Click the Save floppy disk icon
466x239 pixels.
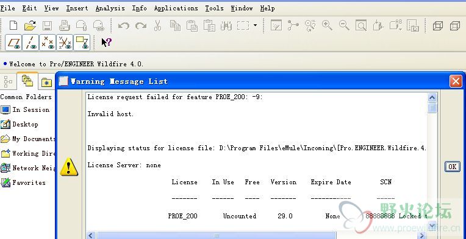coord(47,26)
